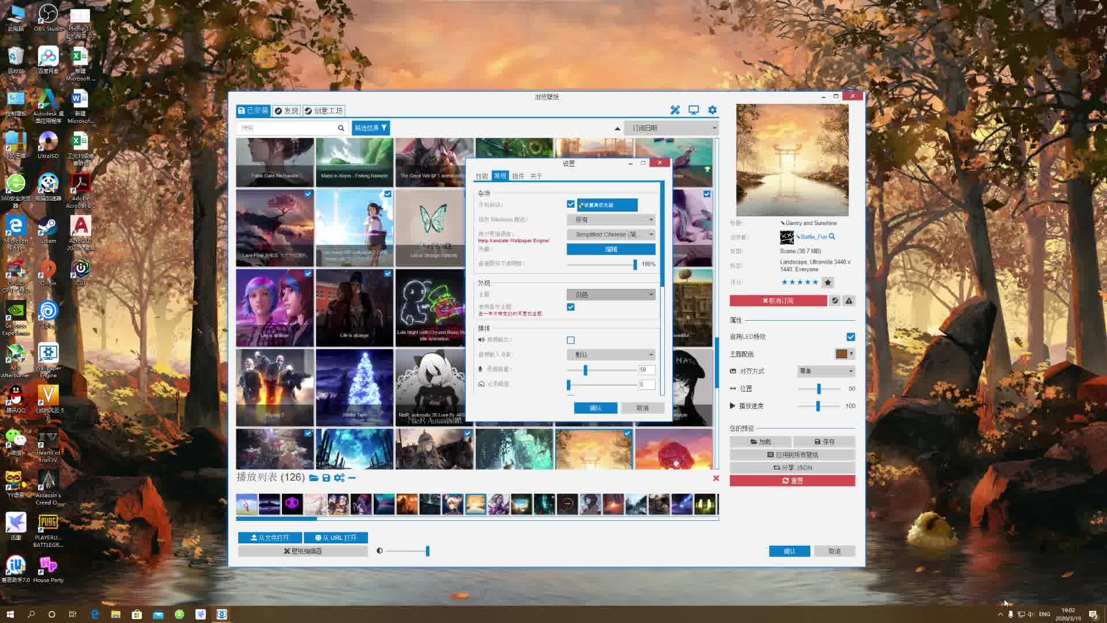Open scheme color picker dropdown arrow
1107x623 pixels.
(x=851, y=354)
